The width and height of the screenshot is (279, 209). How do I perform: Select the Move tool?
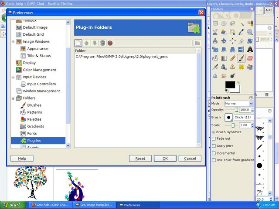224,41
